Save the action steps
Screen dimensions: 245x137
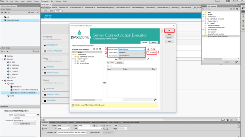[x=36, y=51]
